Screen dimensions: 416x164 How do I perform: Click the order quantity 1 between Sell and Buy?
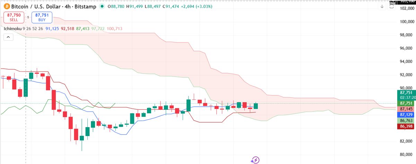(x=28, y=17)
